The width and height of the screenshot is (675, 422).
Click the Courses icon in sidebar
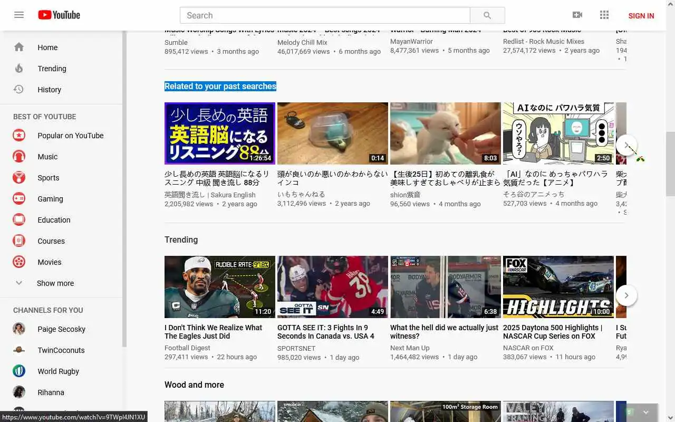(19, 241)
